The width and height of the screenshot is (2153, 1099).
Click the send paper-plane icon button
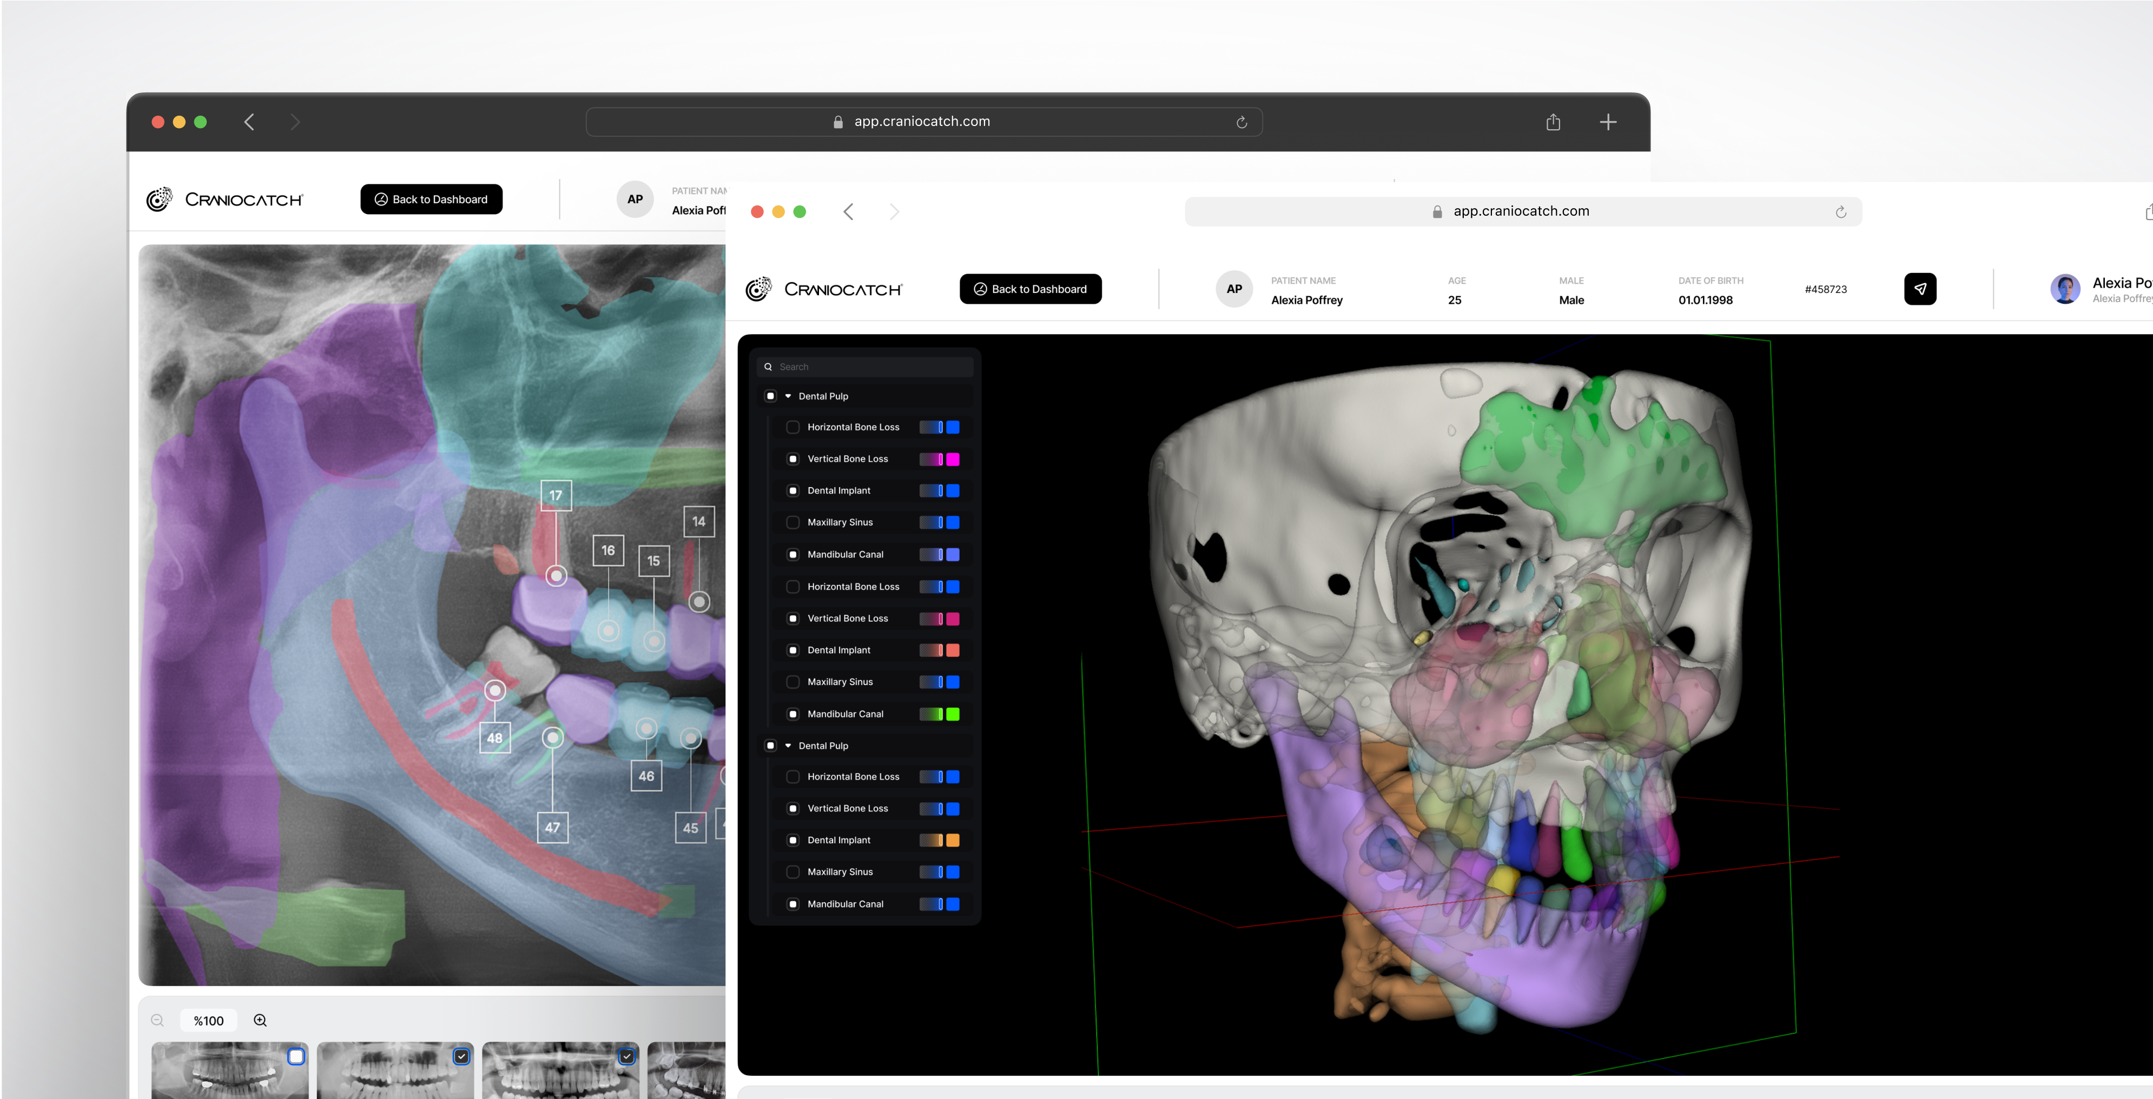pos(1920,289)
